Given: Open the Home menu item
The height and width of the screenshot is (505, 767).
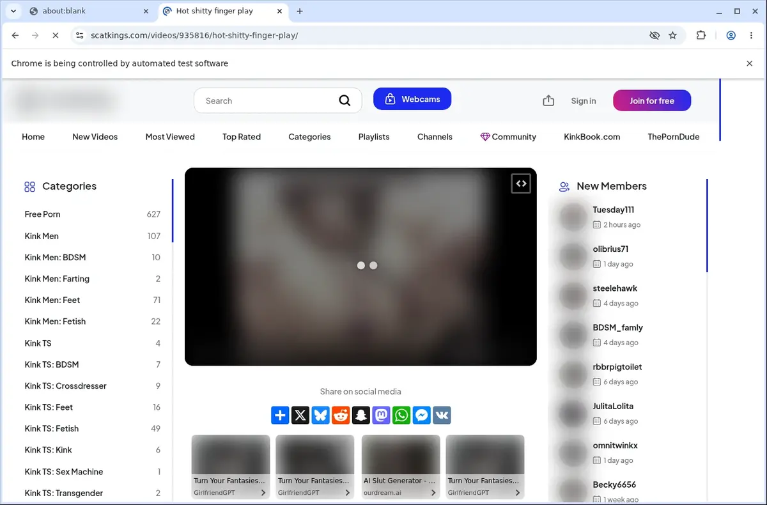Looking at the screenshot, I should 33,137.
